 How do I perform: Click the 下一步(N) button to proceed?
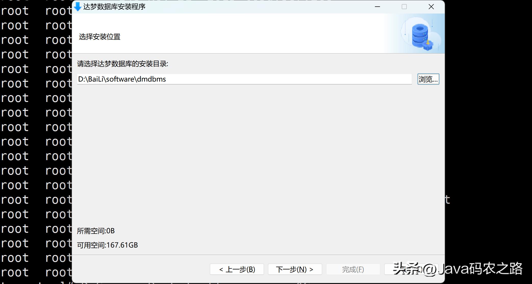pos(295,269)
